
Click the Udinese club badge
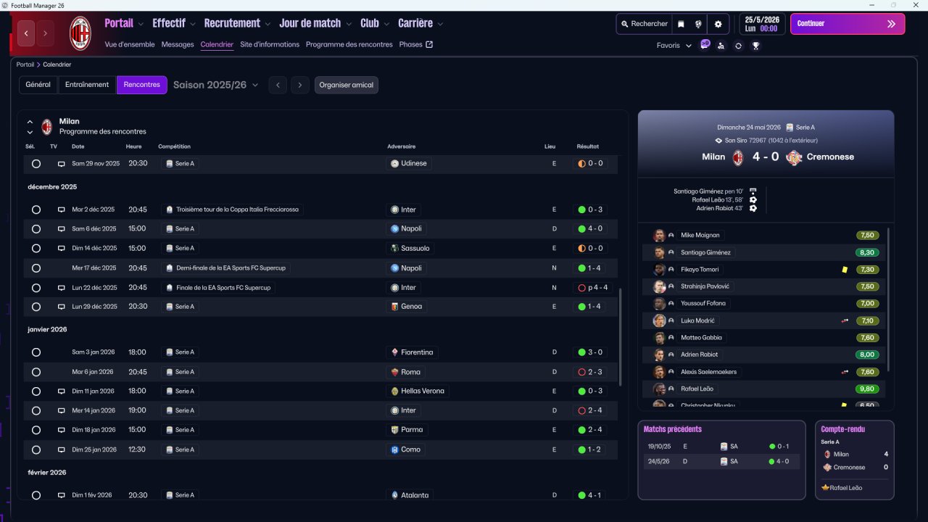394,164
